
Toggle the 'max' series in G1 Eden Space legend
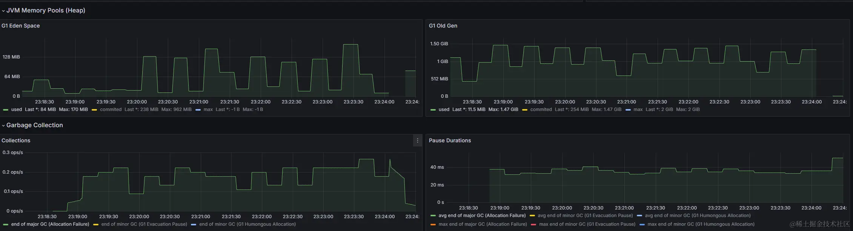point(208,109)
